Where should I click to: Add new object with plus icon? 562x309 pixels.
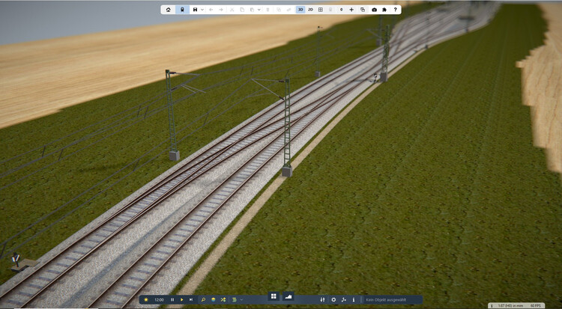(x=351, y=10)
